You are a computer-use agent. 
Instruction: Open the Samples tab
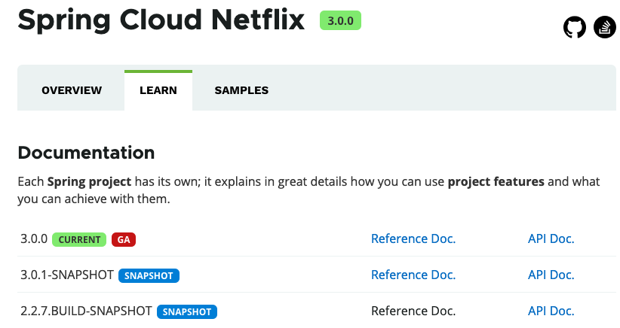point(241,90)
